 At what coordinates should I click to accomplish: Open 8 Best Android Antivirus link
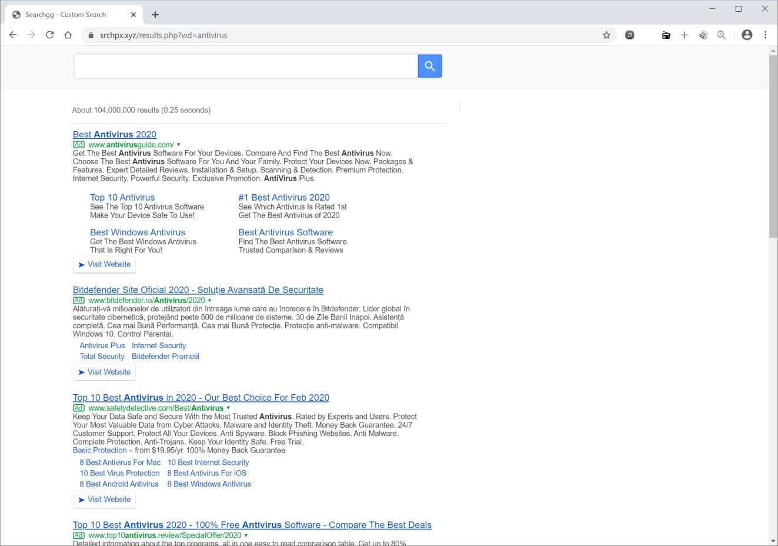(x=119, y=484)
